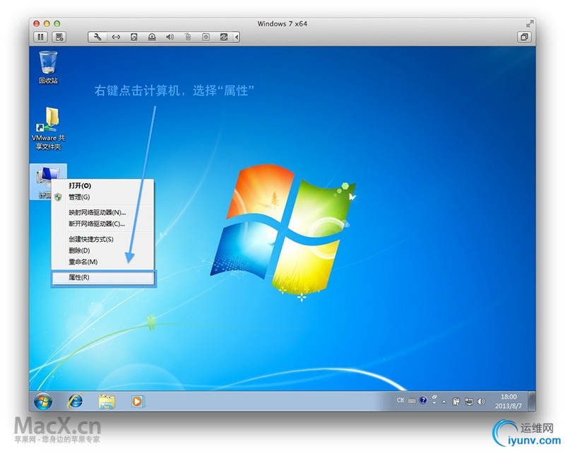The height and width of the screenshot is (452, 565).
Task: Choose 创建快捷方式(S) menu entry
Action: (102, 239)
